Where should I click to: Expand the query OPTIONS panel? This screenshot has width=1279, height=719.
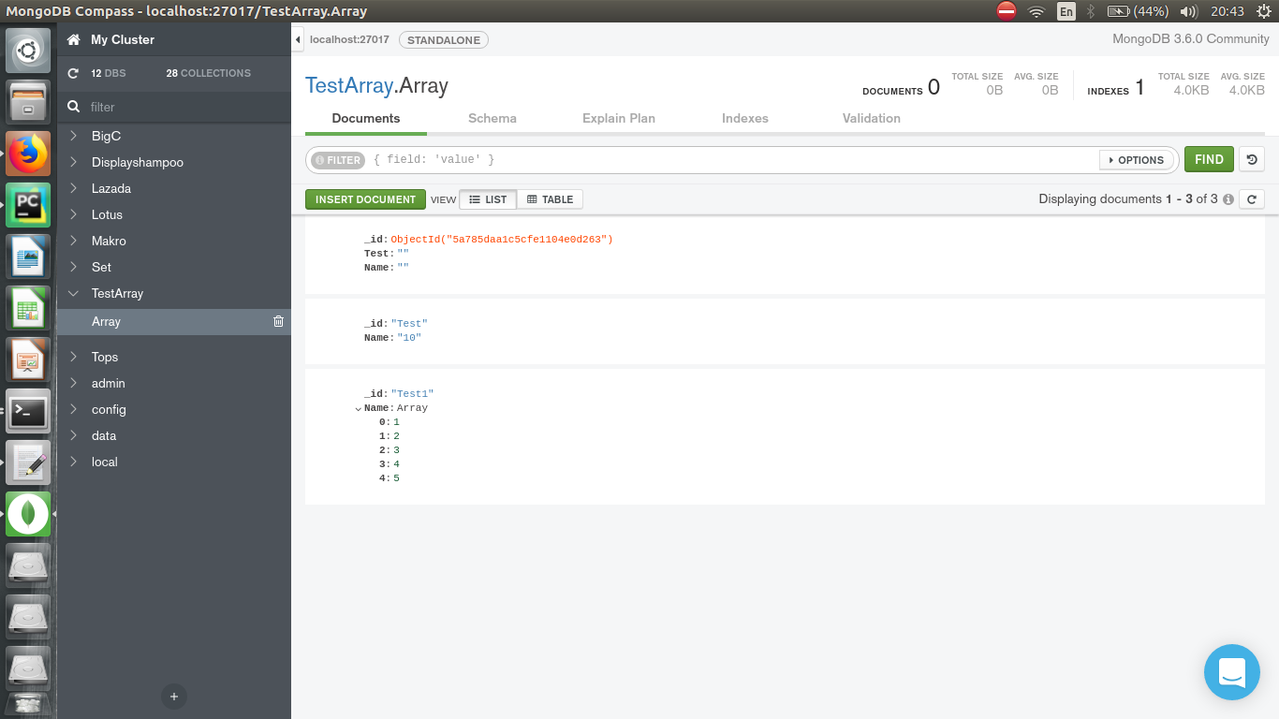1137,159
